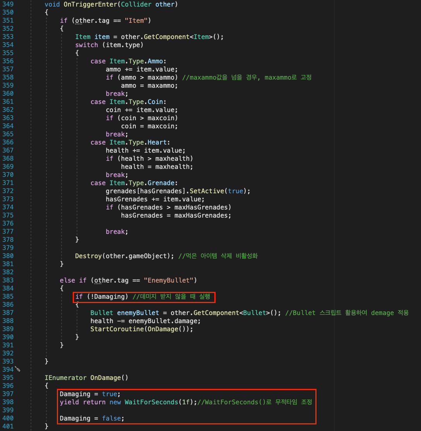Click the SetActive(true) call on line 372
421x431 pixels.
(x=218, y=191)
